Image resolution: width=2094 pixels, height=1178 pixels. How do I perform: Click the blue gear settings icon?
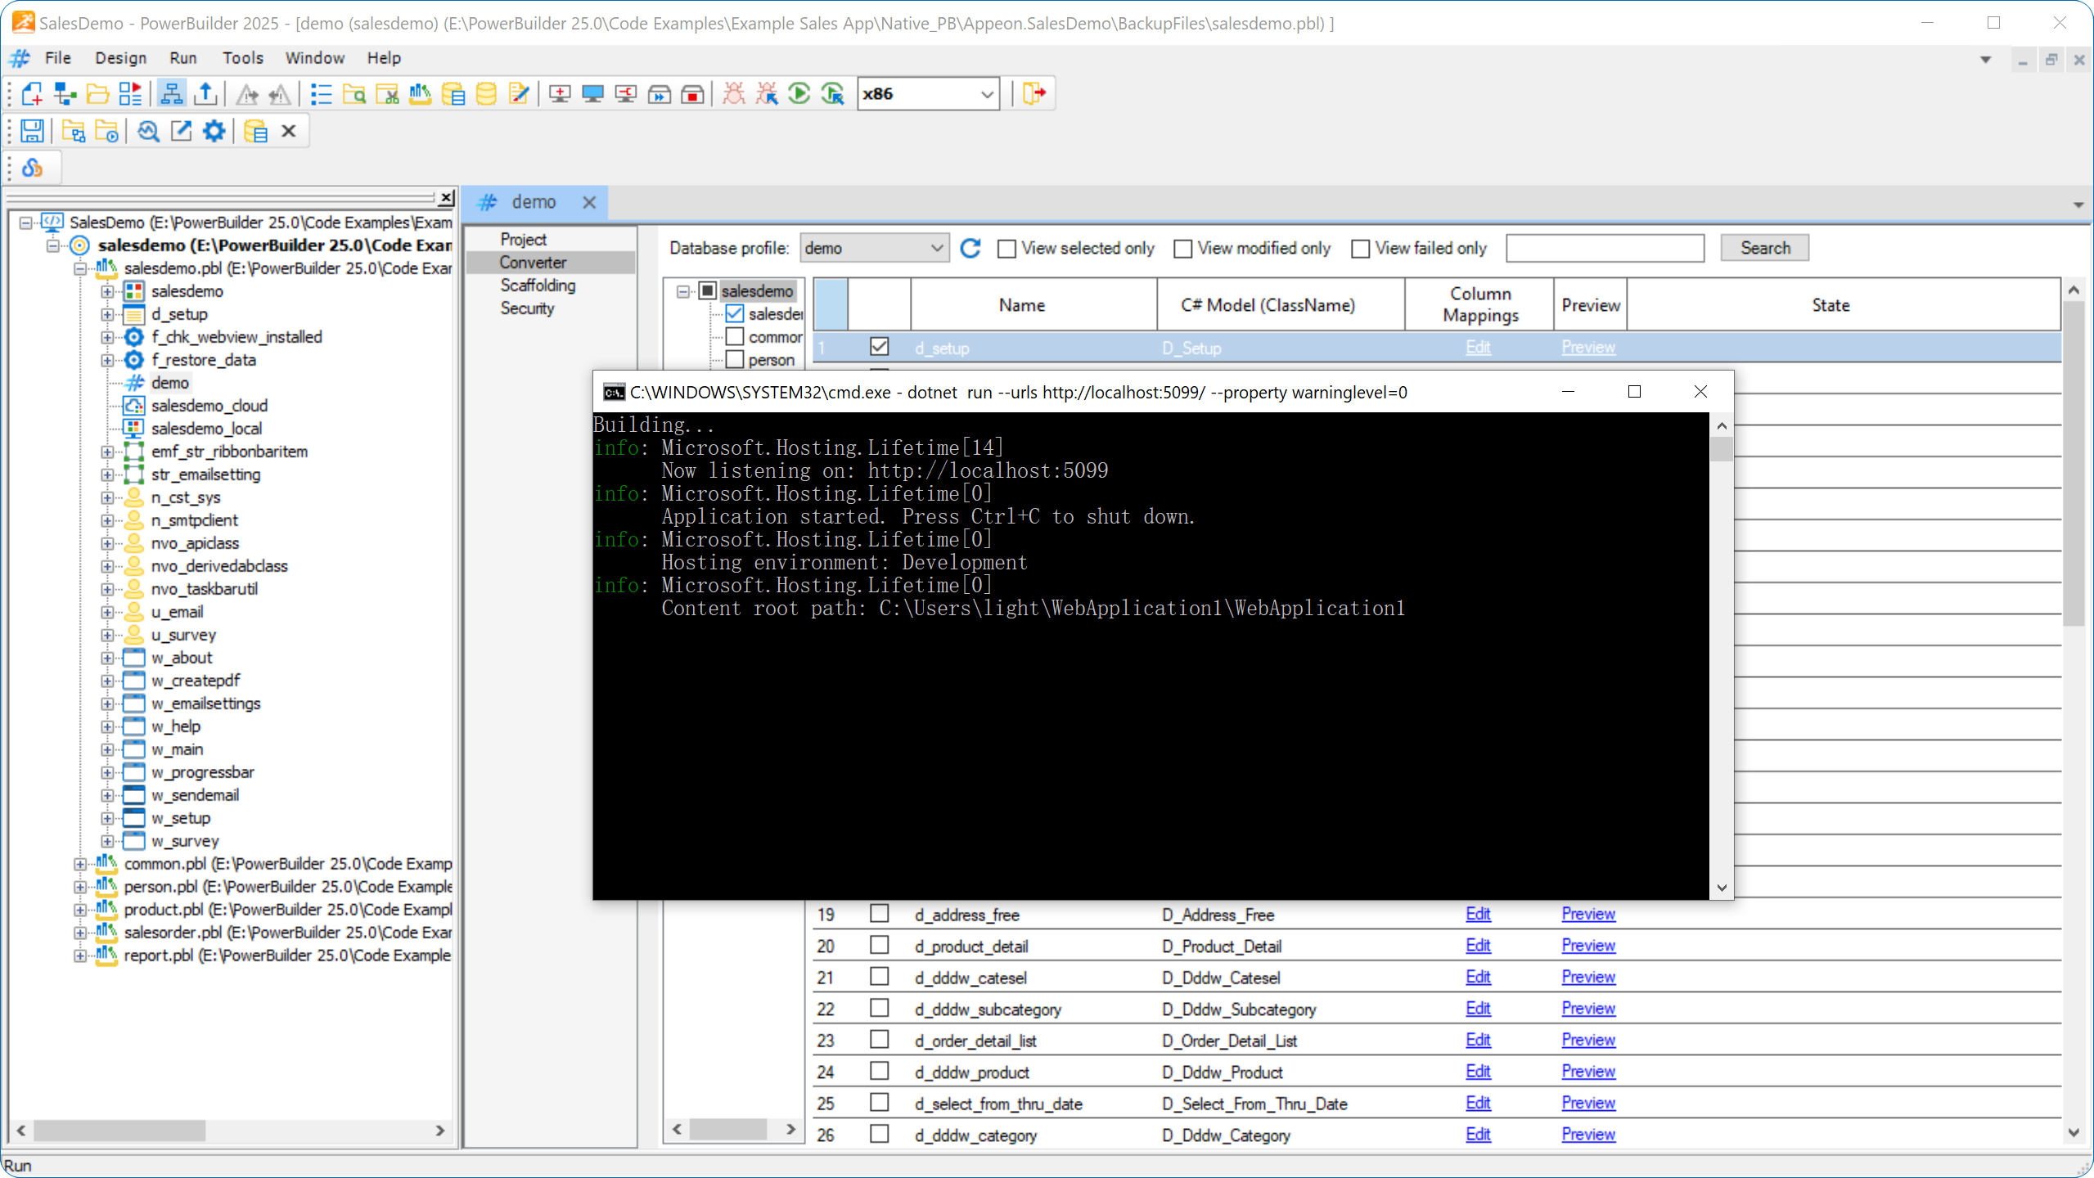pyautogui.click(x=214, y=131)
